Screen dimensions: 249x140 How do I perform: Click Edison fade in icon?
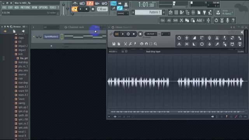click(194, 38)
